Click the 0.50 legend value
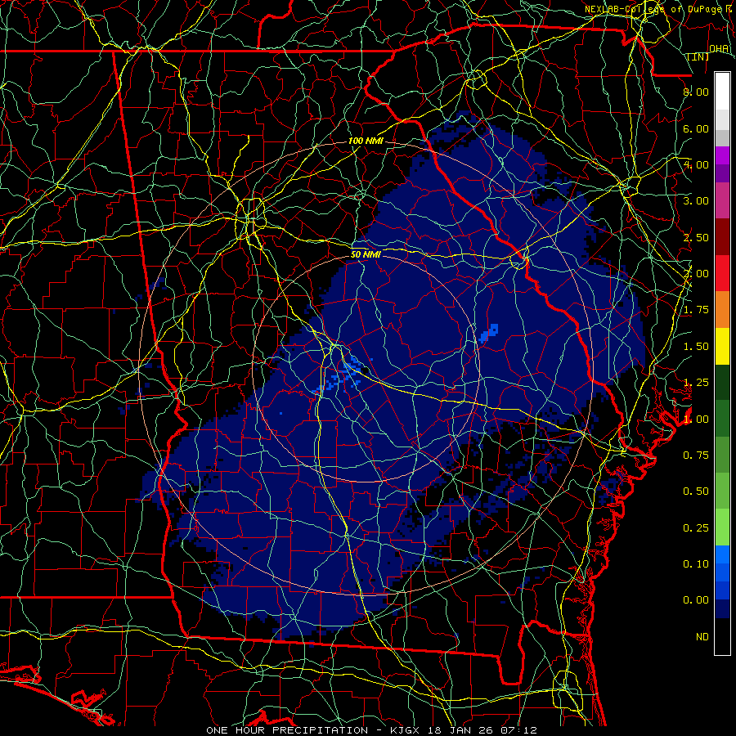736x736 pixels. [x=696, y=491]
